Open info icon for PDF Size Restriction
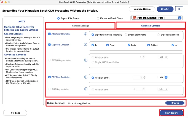188x118 pixels. point(86,77)
